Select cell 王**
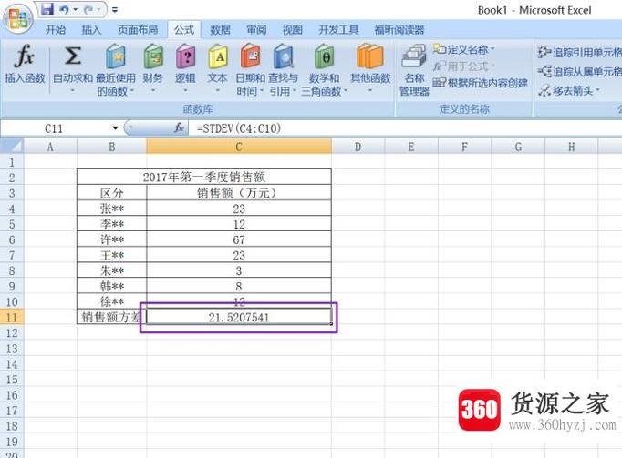This screenshot has height=458, width=622. pyautogui.click(x=112, y=255)
